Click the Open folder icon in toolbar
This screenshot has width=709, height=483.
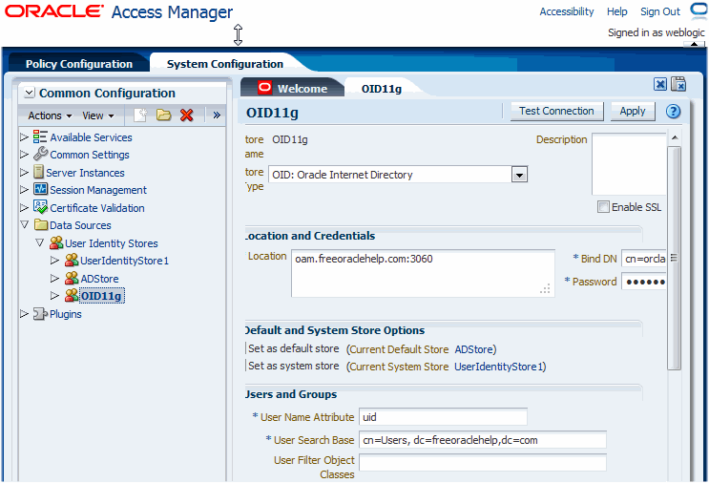pos(164,115)
